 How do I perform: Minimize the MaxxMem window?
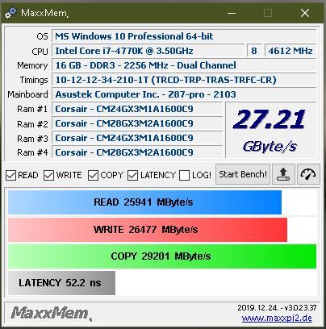point(232,13)
